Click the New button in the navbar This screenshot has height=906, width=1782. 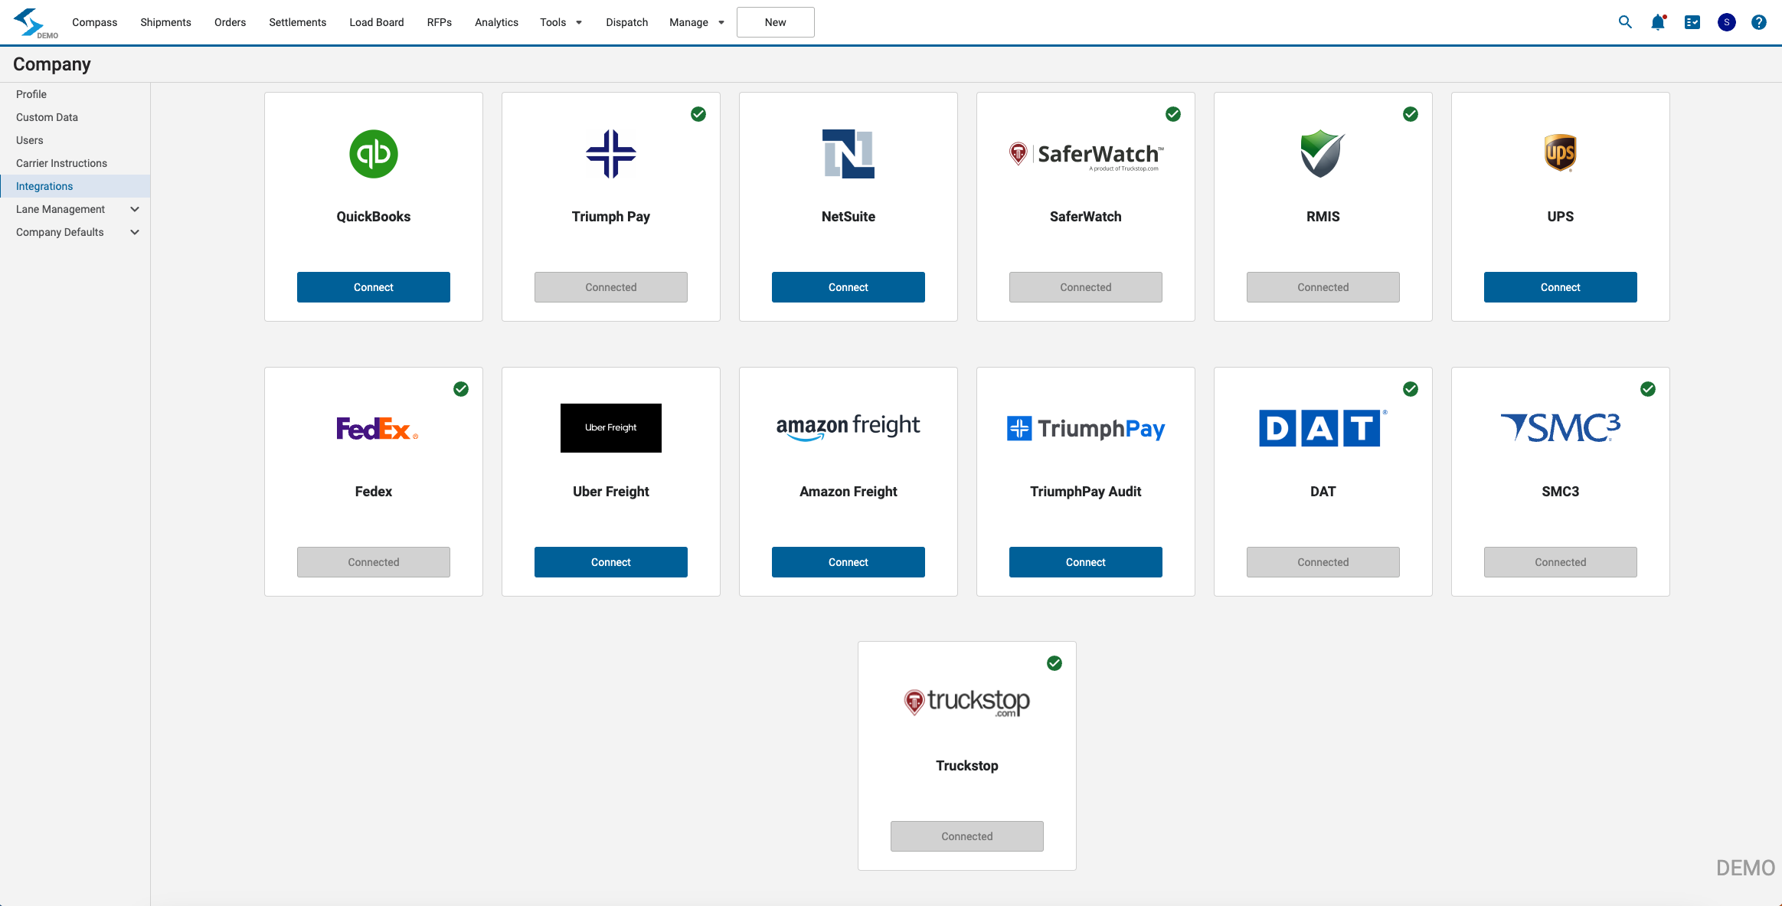click(775, 22)
